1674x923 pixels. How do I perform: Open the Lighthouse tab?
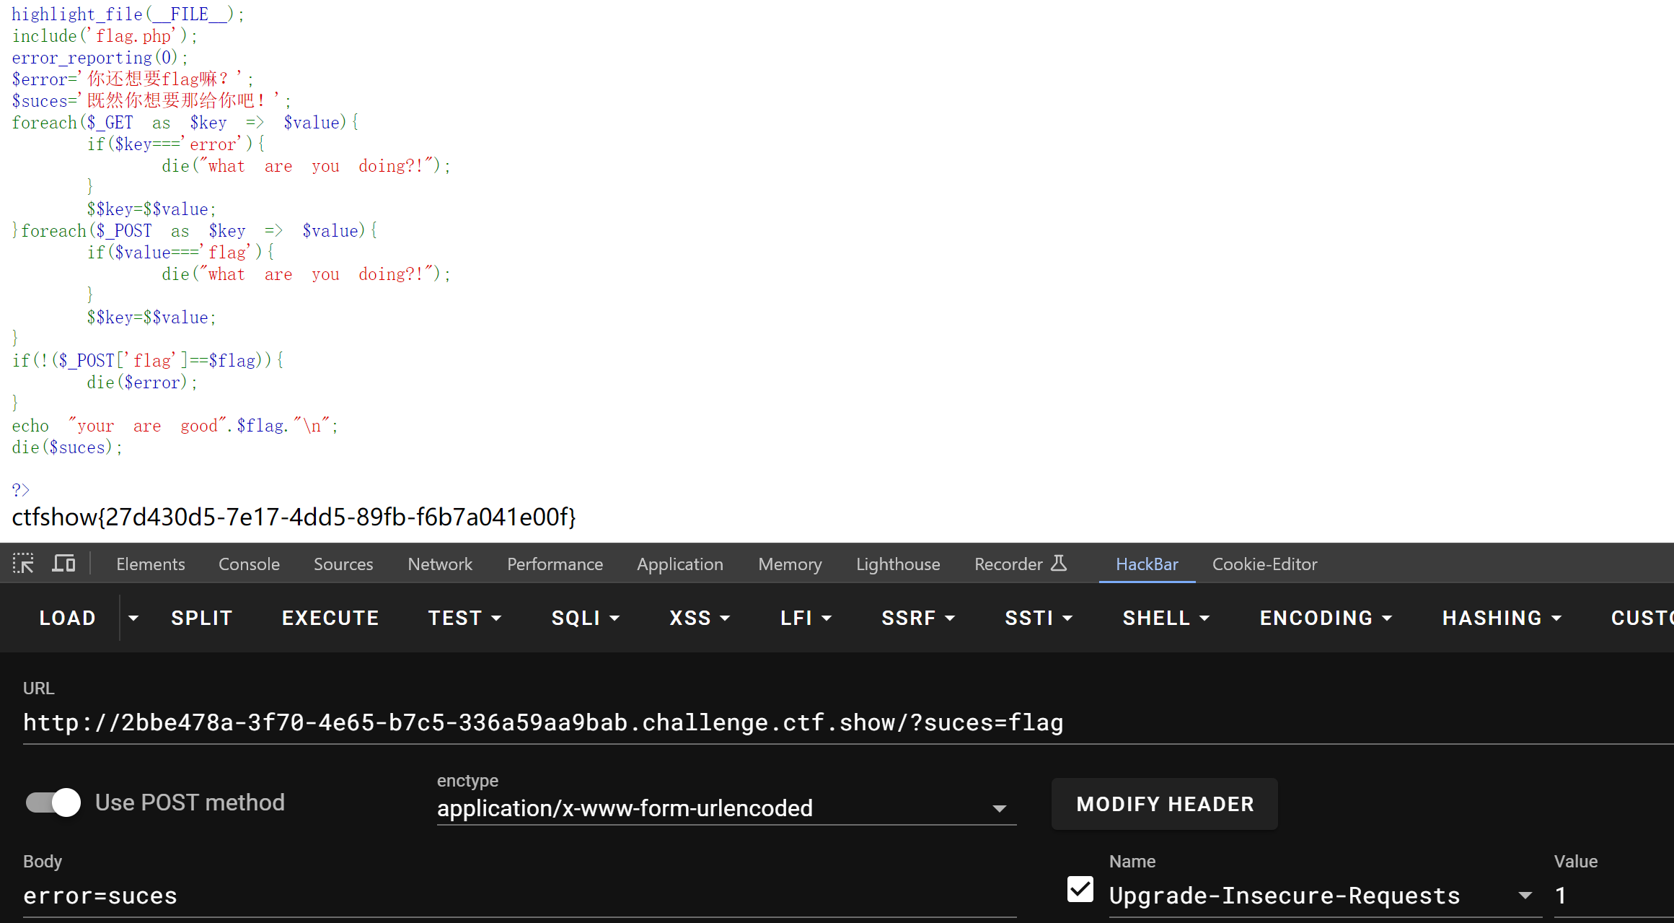point(898,564)
